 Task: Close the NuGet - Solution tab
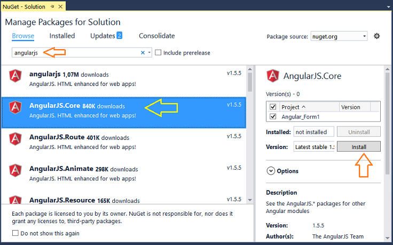pos(60,7)
